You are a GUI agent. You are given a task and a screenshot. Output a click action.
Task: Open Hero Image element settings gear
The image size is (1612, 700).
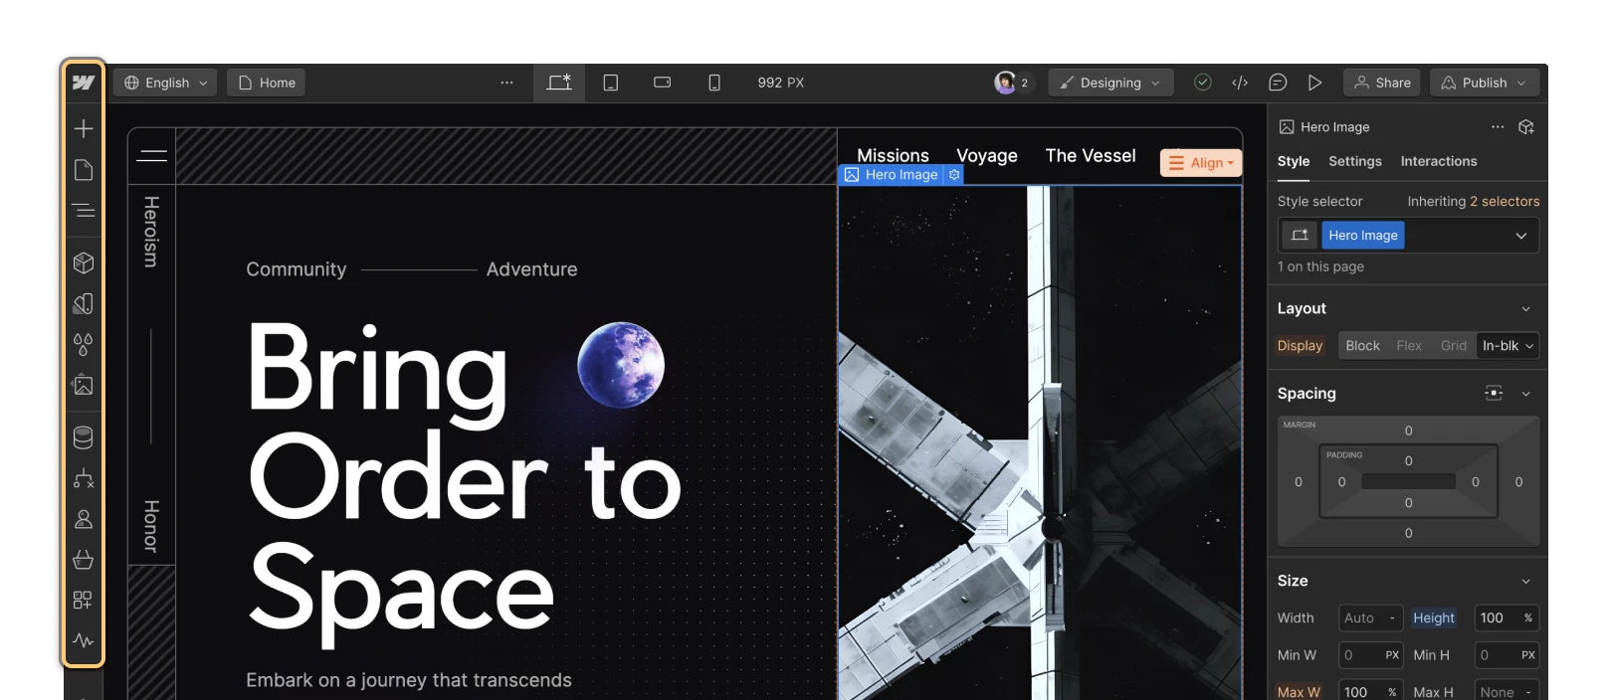(x=954, y=174)
